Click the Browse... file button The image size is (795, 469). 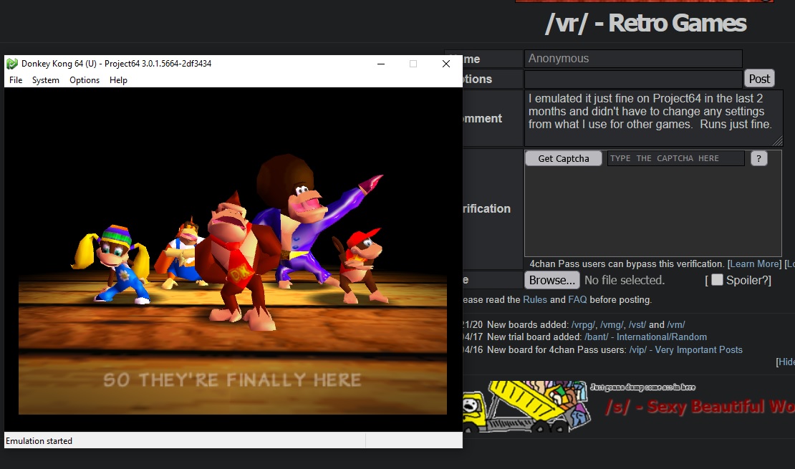pos(551,280)
